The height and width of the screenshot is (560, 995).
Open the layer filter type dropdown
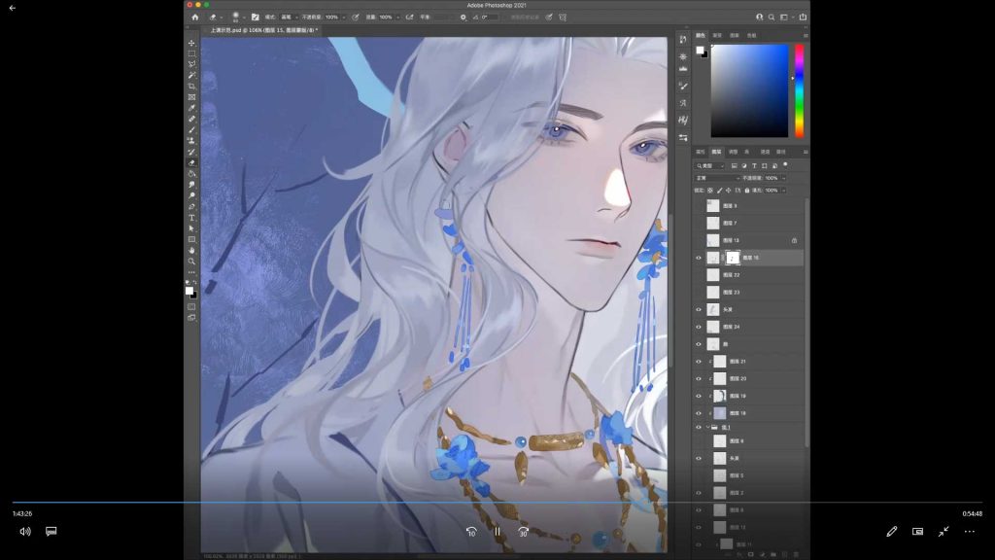pyautogui.click(x=710, y=166)
